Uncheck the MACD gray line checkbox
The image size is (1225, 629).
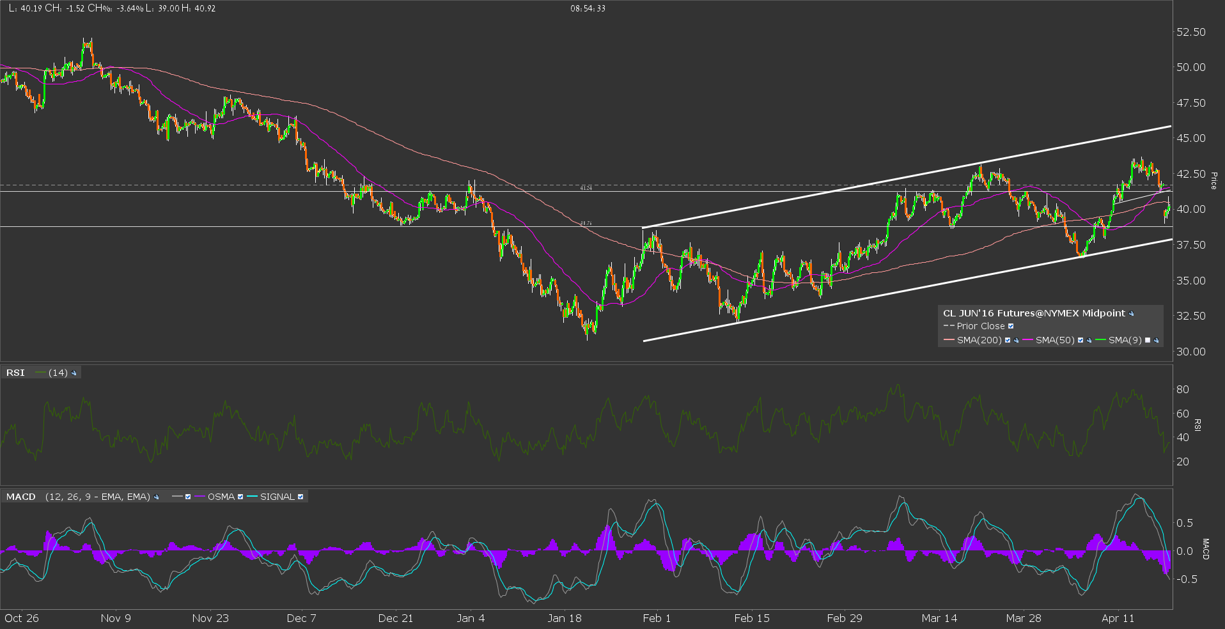coord(188,497)
